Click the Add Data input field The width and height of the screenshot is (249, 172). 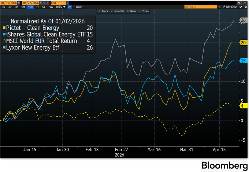click(198, 7)
